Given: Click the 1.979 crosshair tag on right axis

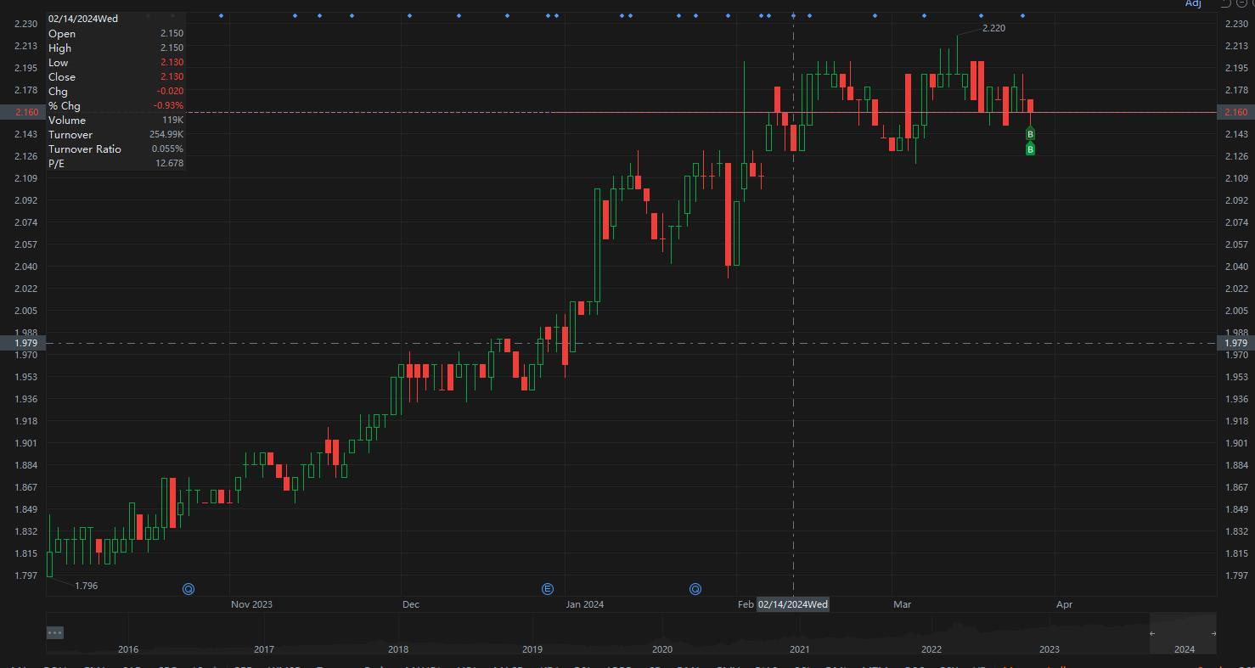Looking at the screenshot, I should click(x=1236, y=343).
